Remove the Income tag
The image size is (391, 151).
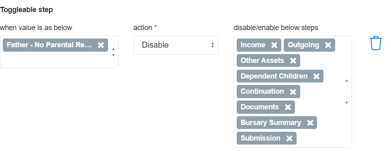click(274, 45)
